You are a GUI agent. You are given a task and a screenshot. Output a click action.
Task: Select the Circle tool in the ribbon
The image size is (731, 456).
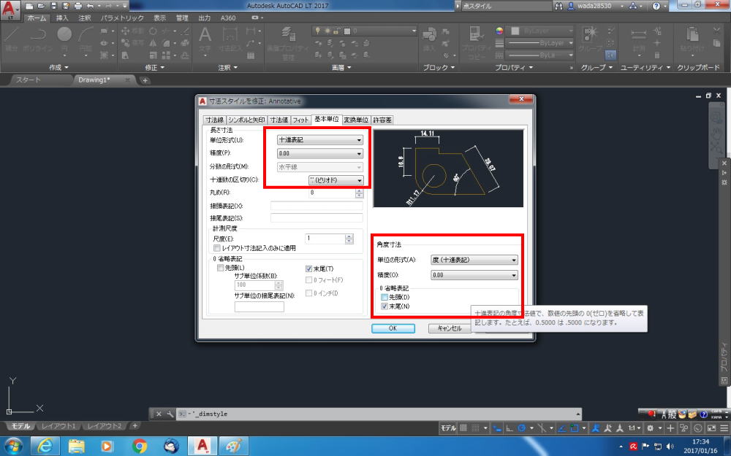click(64, 38)
